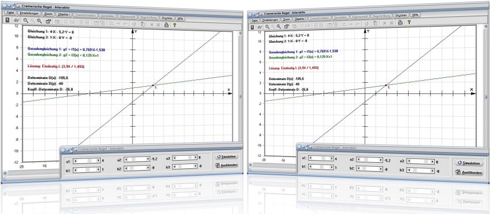Click Ausblenden button in right control panel
The image size is (491, 214).
[x=470, y=173]
